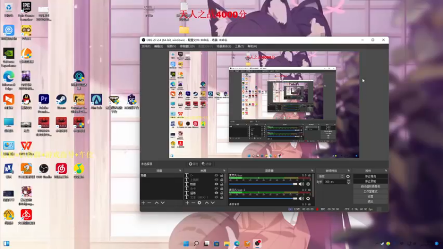Open gear settings for 麦克风/Aux 2 mixer channel
This screenshot has height=249, width=443.
click(308, 199)
